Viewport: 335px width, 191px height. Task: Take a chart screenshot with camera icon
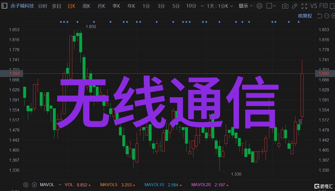[285, 6]
